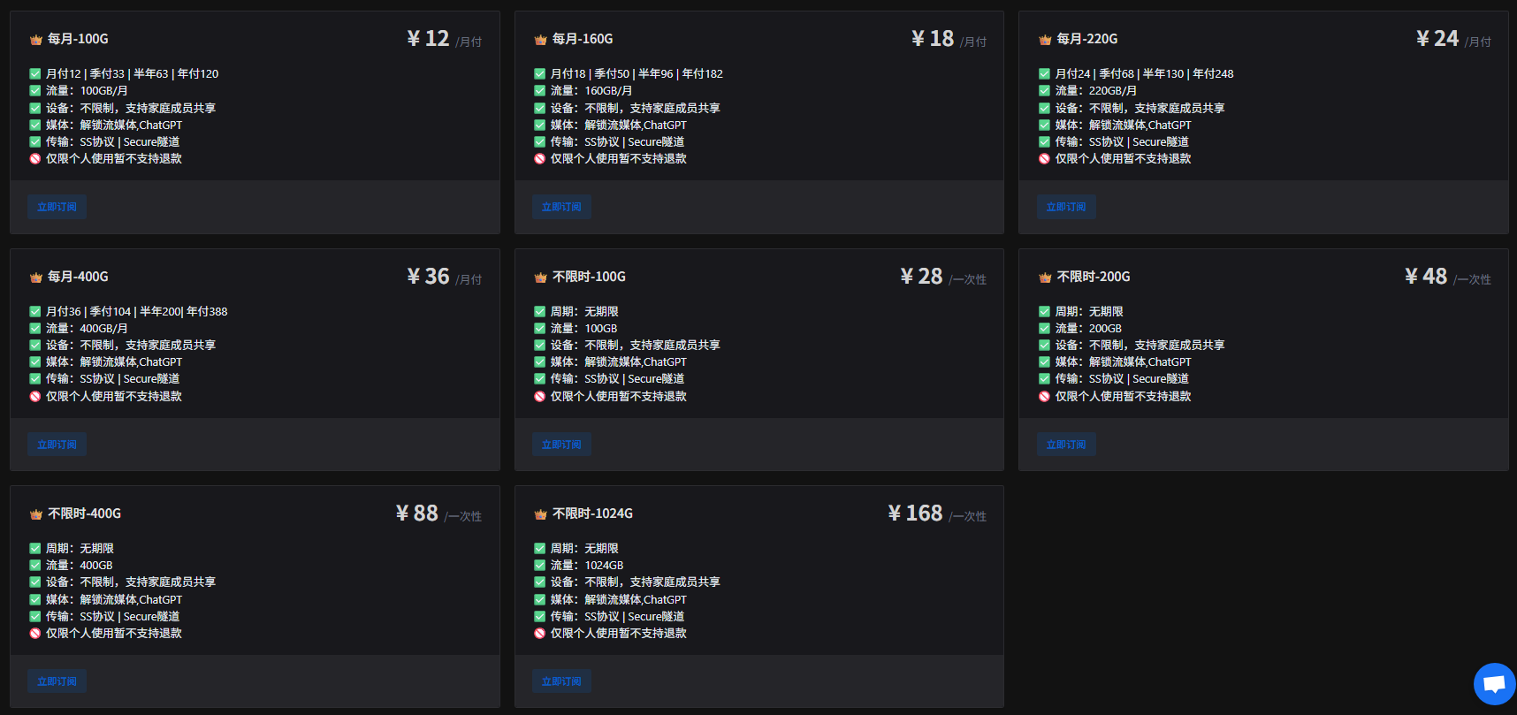Click the green check next to 流量: 1024GB
Image resolution: width=1517 pixels, height=715 pixels.
point(539,566)
